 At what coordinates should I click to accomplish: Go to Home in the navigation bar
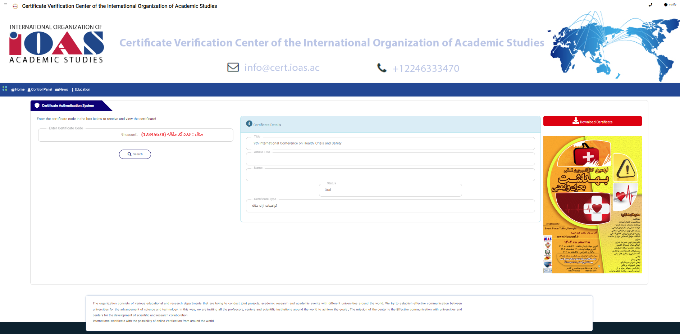click(18, 90)
